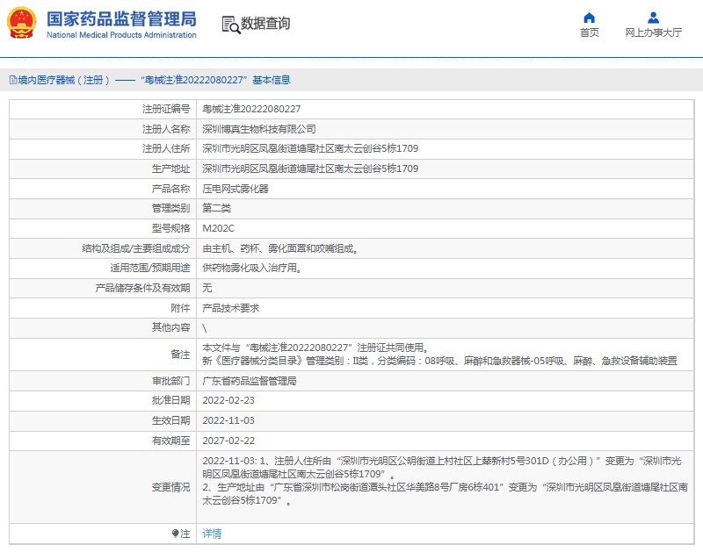703x552 pixels.
Task: Click approving department 广东省药品监督管理局
Action: pos(250,382)
